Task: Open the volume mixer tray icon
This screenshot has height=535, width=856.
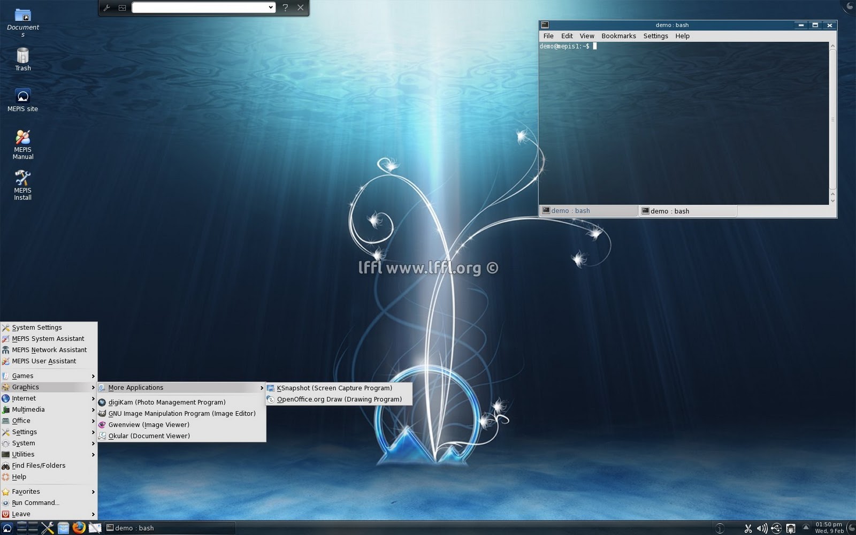Action: (x=762, y=529)
